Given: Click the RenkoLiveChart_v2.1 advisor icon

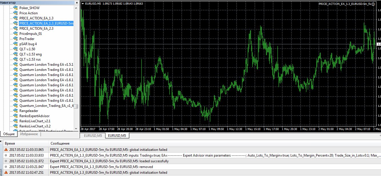Looking at the screenshot, I should pyautogui.click(x=15, y=121).
